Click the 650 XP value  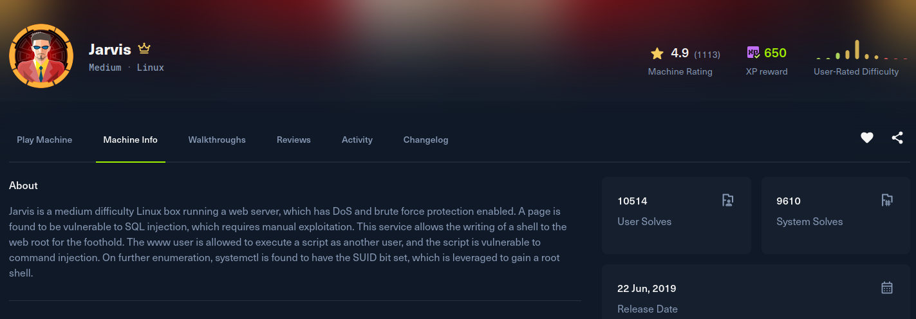coord(776,53)
